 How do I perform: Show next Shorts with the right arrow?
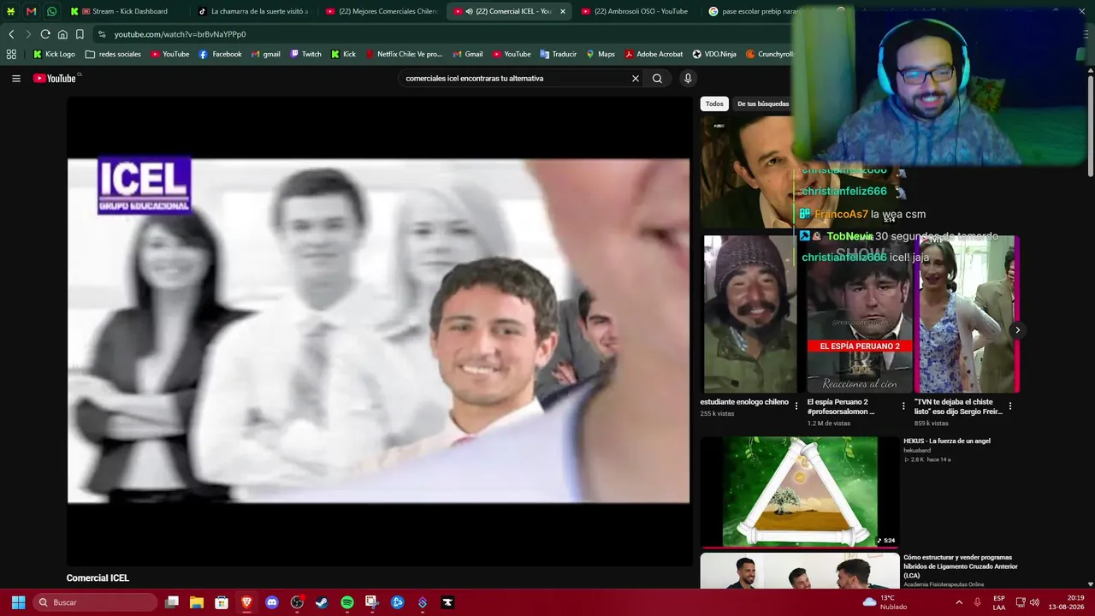(x=1017, y=329)
